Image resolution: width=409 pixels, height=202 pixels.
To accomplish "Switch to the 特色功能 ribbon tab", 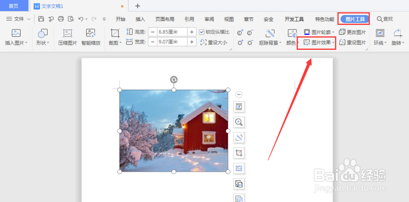I will tap(324, 19).
